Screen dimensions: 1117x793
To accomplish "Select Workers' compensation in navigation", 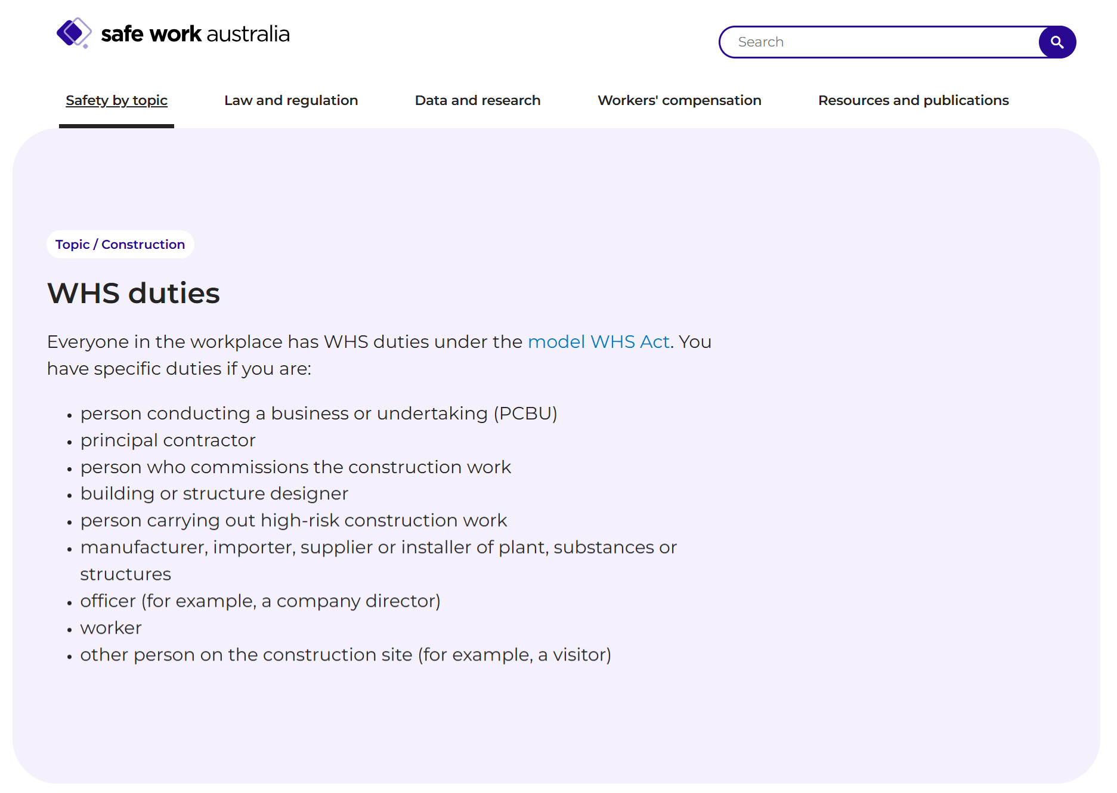I will (x=679, y=100).
